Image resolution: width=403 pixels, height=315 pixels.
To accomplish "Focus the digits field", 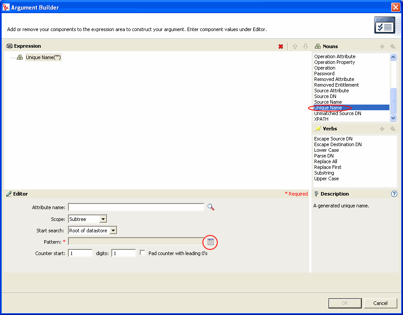I will [124, 253].
